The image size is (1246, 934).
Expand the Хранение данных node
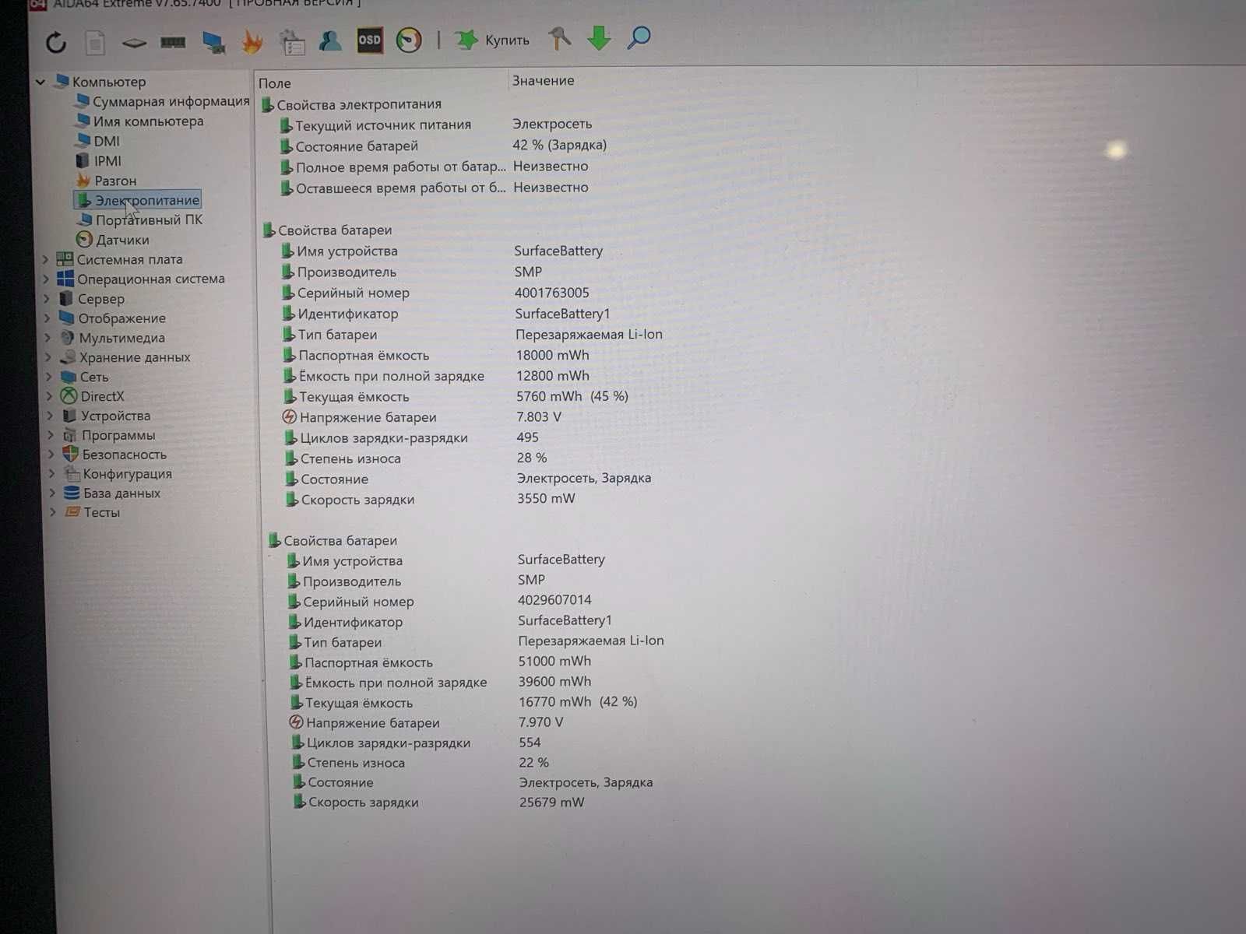click(x=48, y=356)
